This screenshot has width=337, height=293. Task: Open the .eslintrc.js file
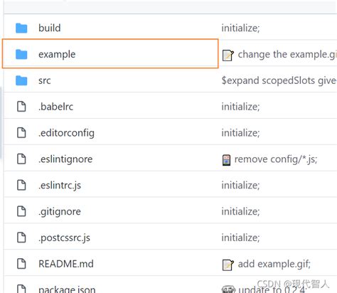[x=60, y=186]
